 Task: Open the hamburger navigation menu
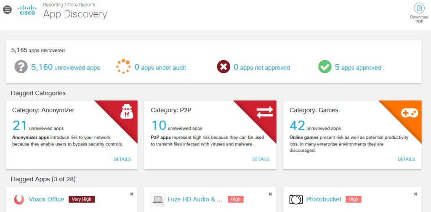point(7,10)
